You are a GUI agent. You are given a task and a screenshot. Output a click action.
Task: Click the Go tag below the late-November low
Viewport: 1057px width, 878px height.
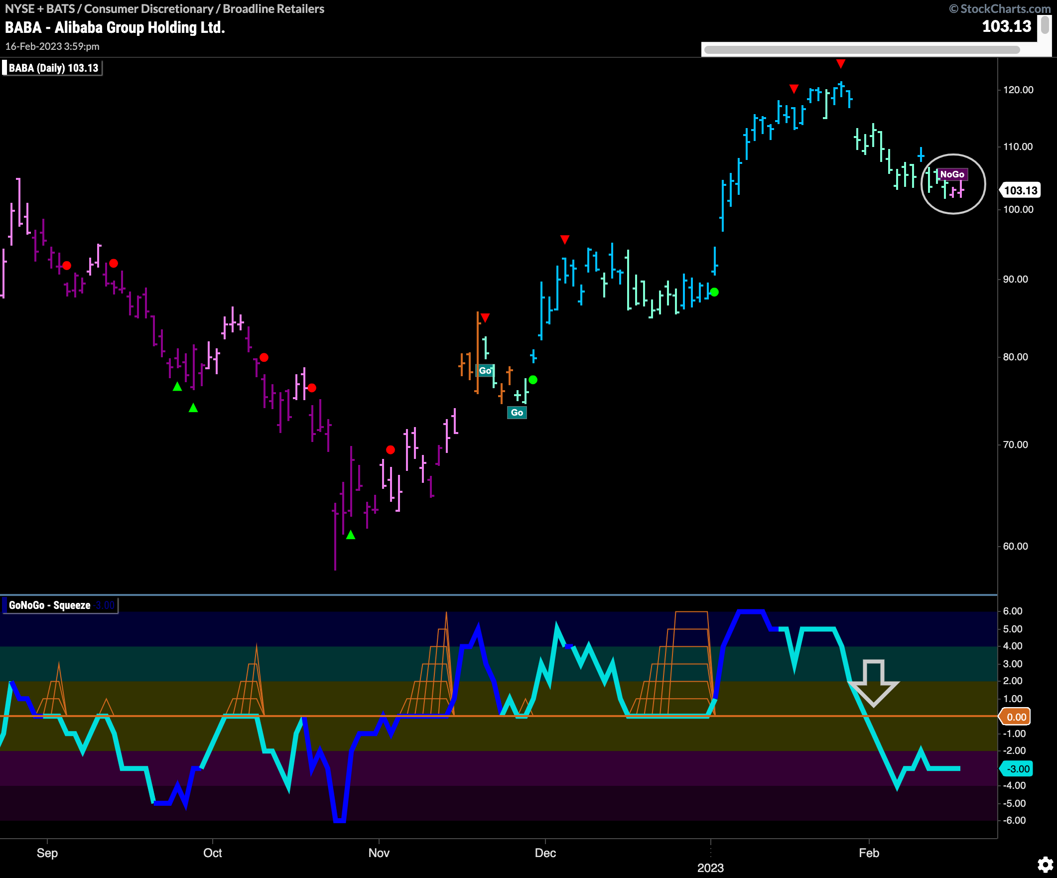(x=517, y=412)
